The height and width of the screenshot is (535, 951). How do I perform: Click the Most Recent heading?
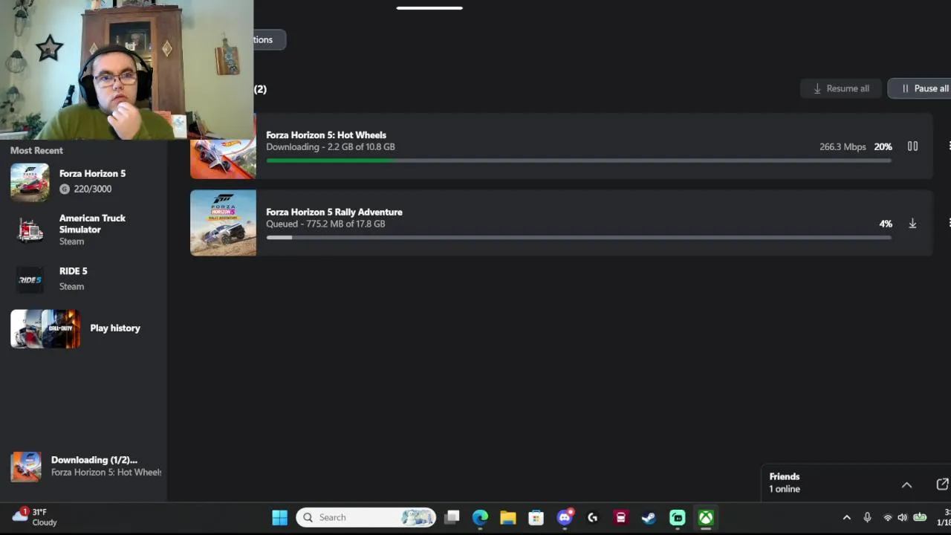(x=36, y=150)
